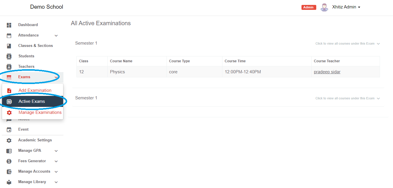Click the Course Teacher column header

[x=346, y=61]
